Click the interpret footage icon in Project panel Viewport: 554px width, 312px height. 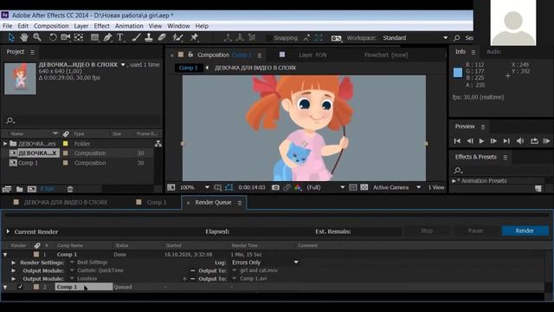pos(7,189)
